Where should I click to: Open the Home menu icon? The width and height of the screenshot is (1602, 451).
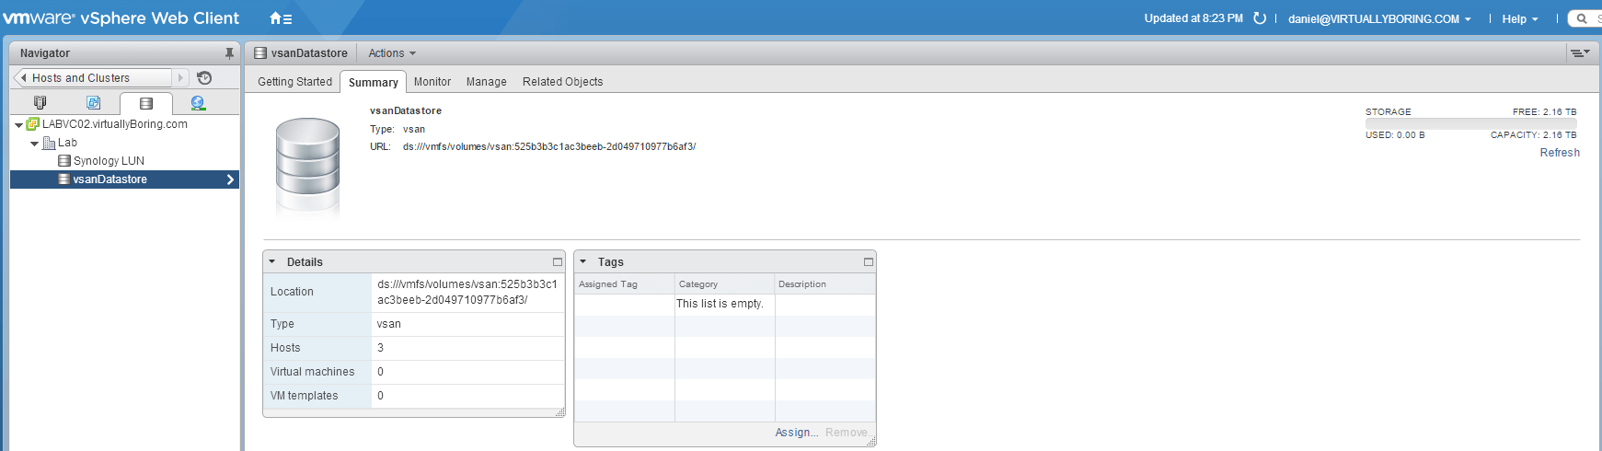point(281,18)
